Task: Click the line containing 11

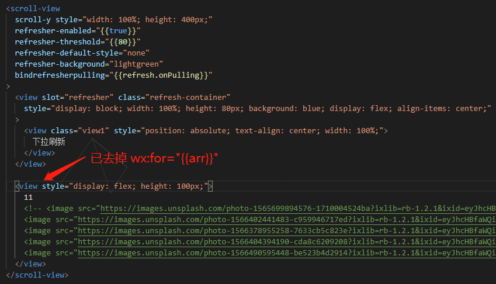Action: tap(29, 198)
